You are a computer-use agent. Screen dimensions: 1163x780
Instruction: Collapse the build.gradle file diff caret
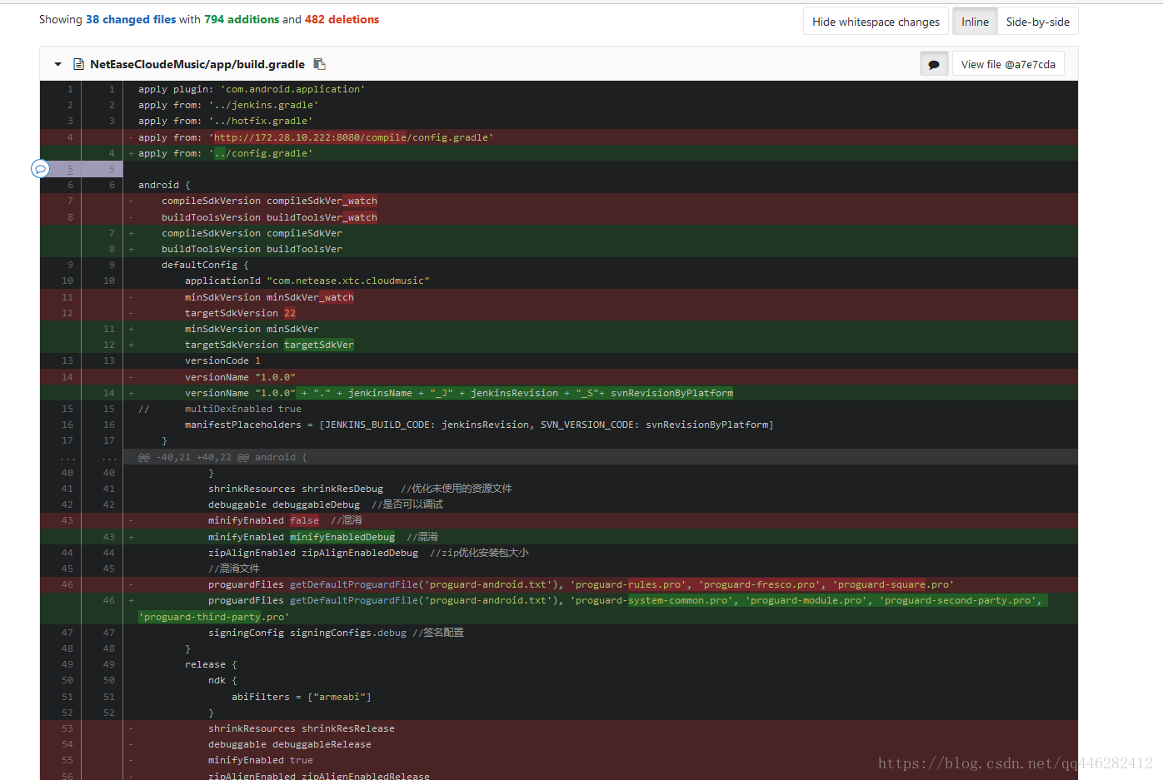tap(57, 64)
